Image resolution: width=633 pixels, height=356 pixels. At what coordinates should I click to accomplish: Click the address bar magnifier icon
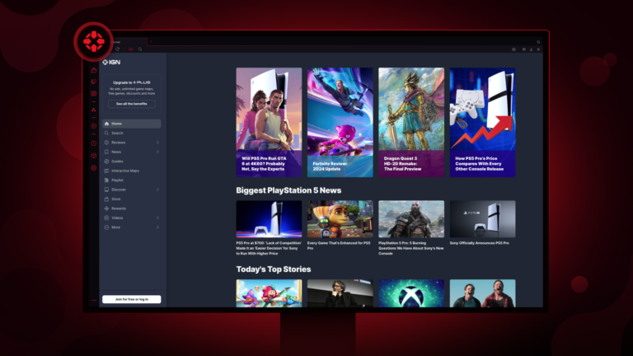pos(140,49)
